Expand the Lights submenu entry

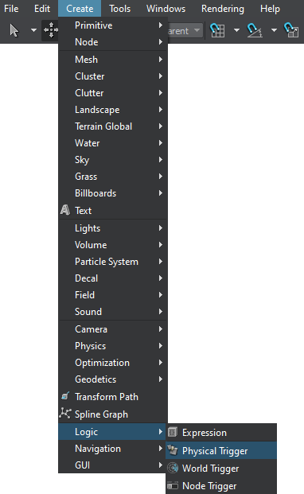click(113, 228)
